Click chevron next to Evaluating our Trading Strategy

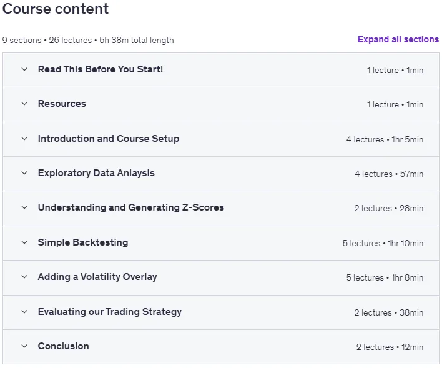(24, 312)
